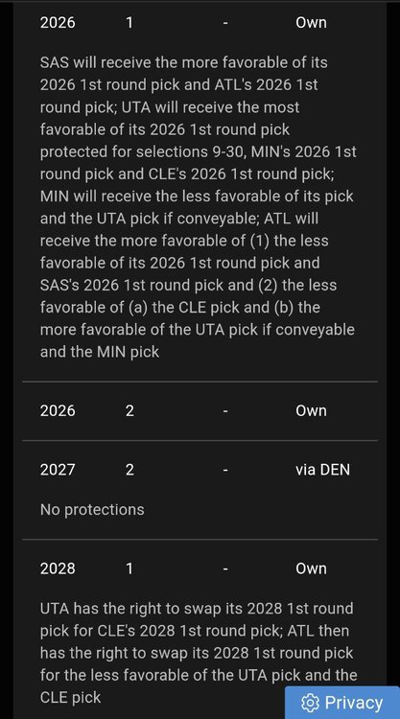The image size is (400, 719).
Task: Click the dash in the 2027 row
Action: tap(225, 471)
